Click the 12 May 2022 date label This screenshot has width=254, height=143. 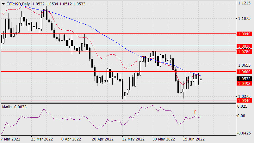tap(133, 139)
